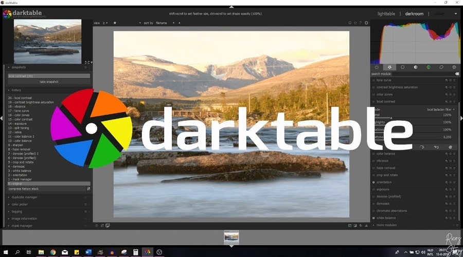Click the filmstrip image thumbnail
The width and height of the screenshot is (463, 257).
coord(232,237)
